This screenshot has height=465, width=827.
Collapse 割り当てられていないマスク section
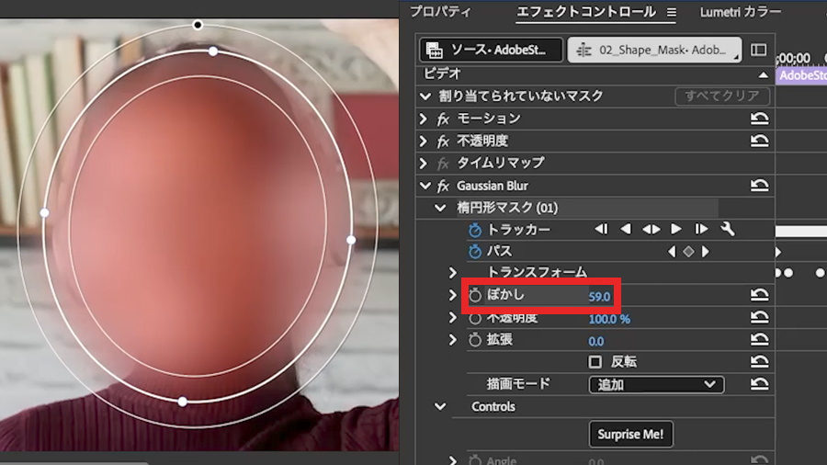coord(425,96)
